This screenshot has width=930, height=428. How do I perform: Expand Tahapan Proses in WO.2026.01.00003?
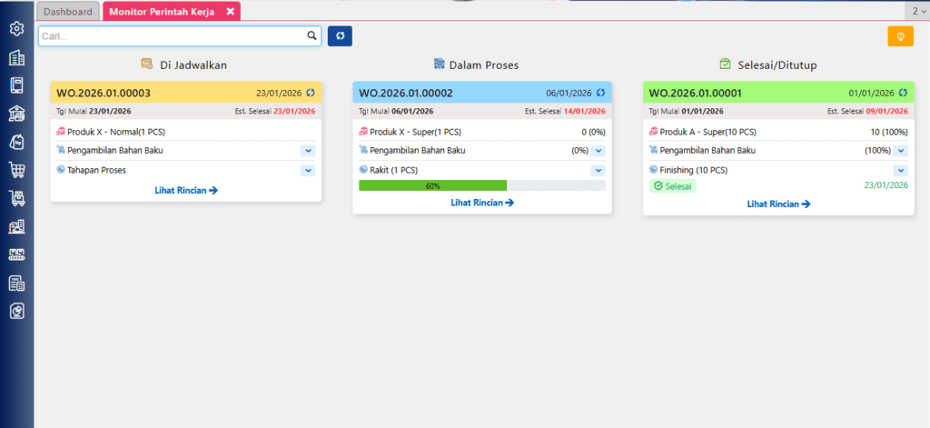(x=308, y=170)
